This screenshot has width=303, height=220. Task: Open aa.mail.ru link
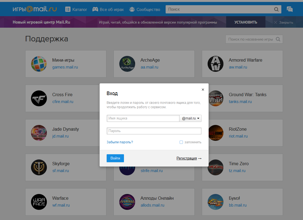tap(149, 67)
